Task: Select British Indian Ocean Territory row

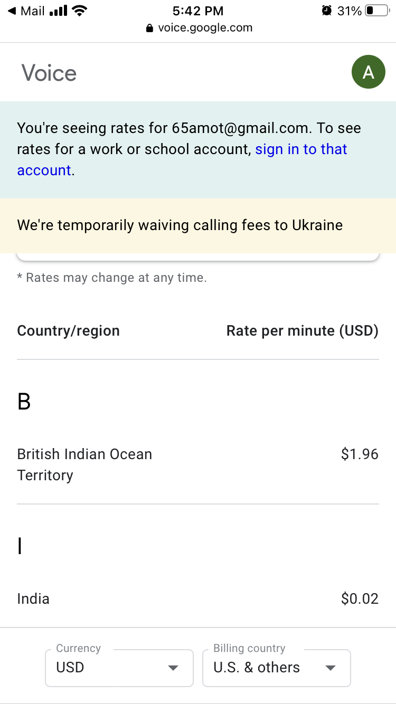Action: click(198, 464)
